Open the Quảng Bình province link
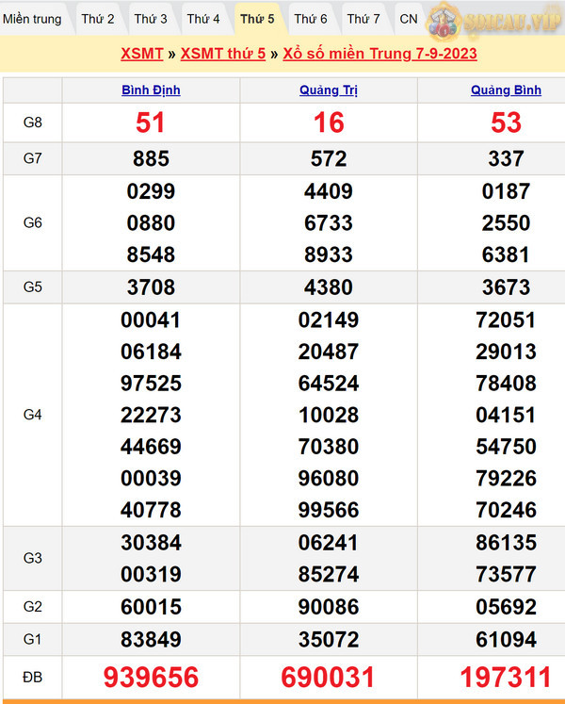This screenshot has width=565, height=704. tap(507, 90)
